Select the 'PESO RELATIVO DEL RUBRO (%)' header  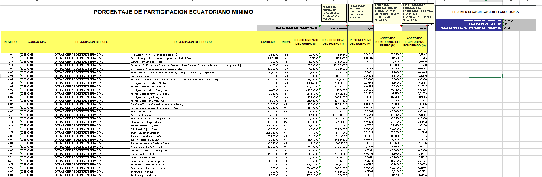[x=360, y=42]
